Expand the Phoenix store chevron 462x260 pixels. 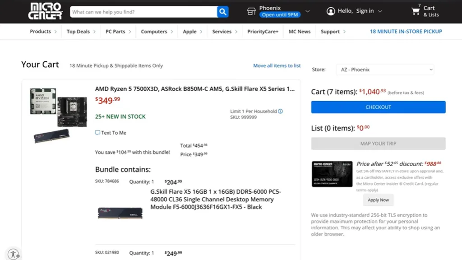tap(307, 11)
